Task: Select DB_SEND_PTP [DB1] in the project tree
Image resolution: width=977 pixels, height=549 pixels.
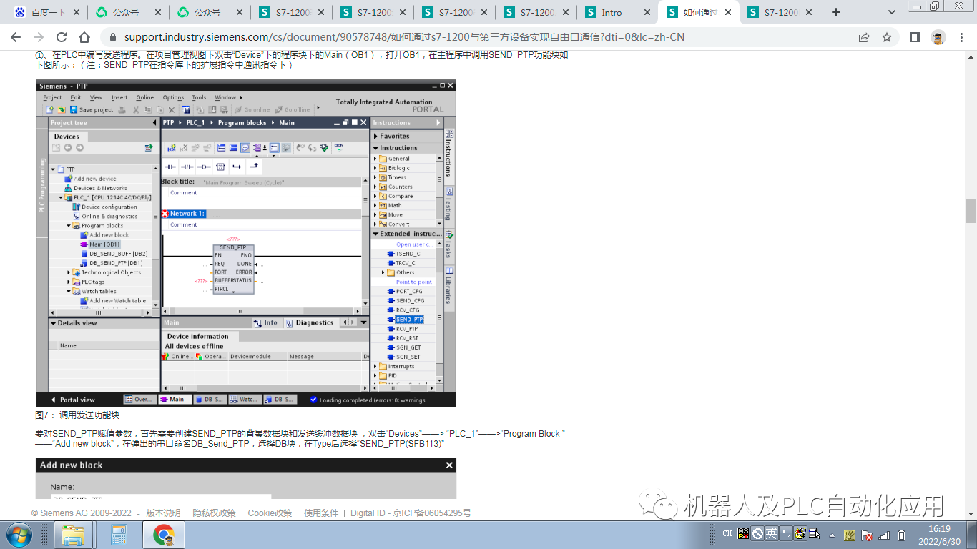Action: 112,263
